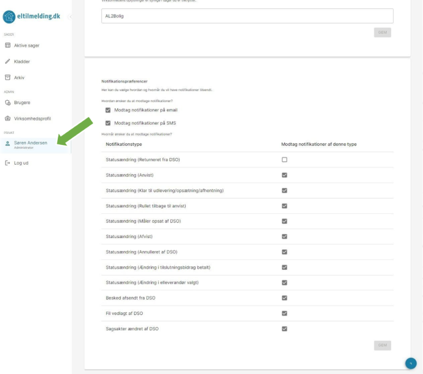Click the Virksomhedsprofil briefcase icon

point(8,118)
